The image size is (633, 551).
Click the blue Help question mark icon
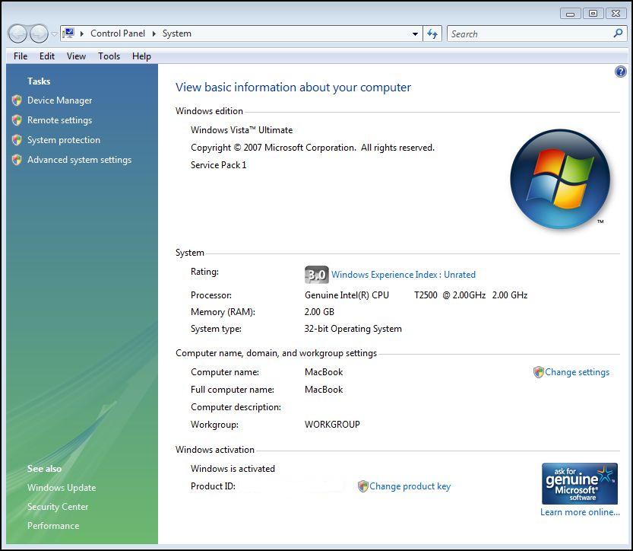pos(621,72)
